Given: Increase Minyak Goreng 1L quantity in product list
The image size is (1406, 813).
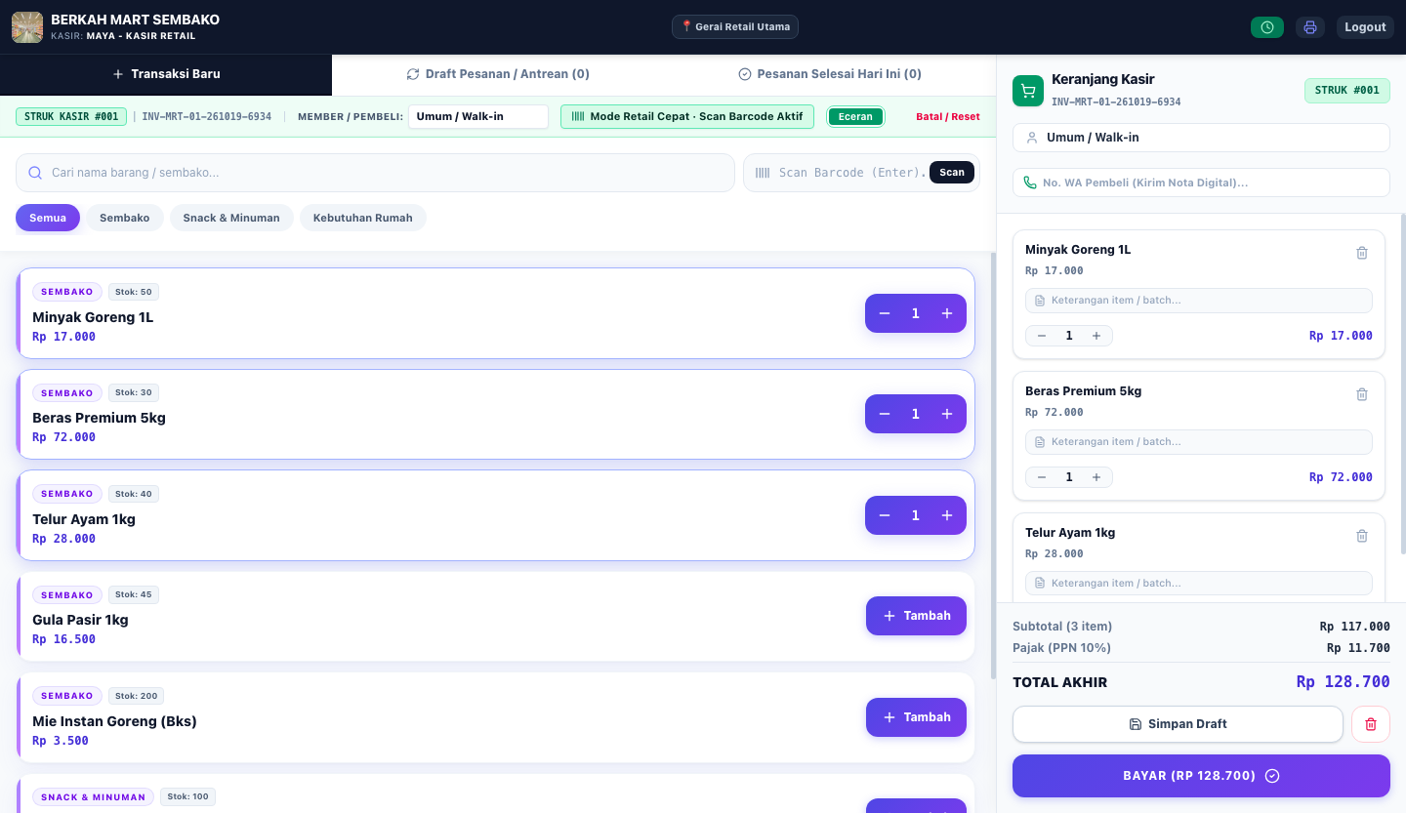Looking at the screenshot, I should (x=947, y=313).
